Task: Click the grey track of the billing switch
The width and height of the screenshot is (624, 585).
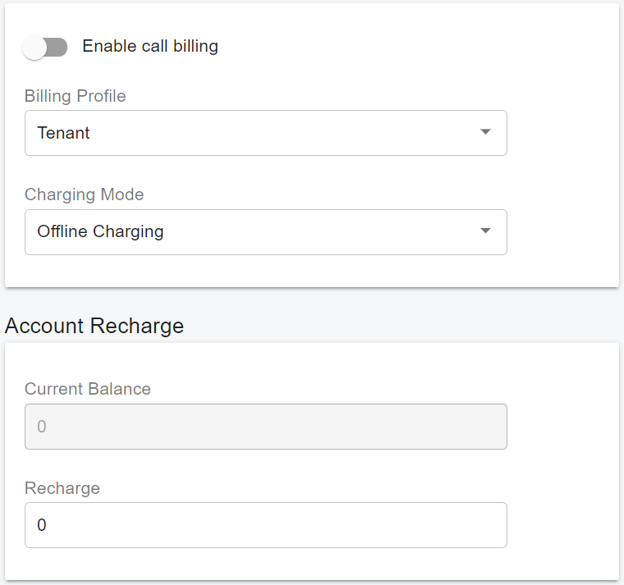Action: click(x=57, y=48)
